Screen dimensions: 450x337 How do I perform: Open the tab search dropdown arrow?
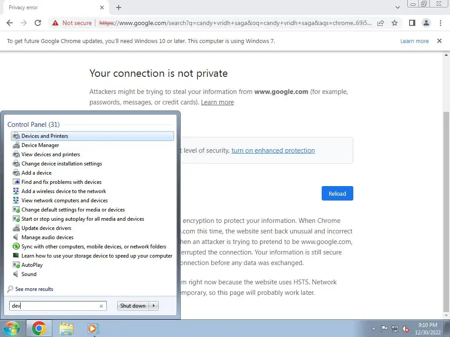pyautogui.click(x=397, y=7)
